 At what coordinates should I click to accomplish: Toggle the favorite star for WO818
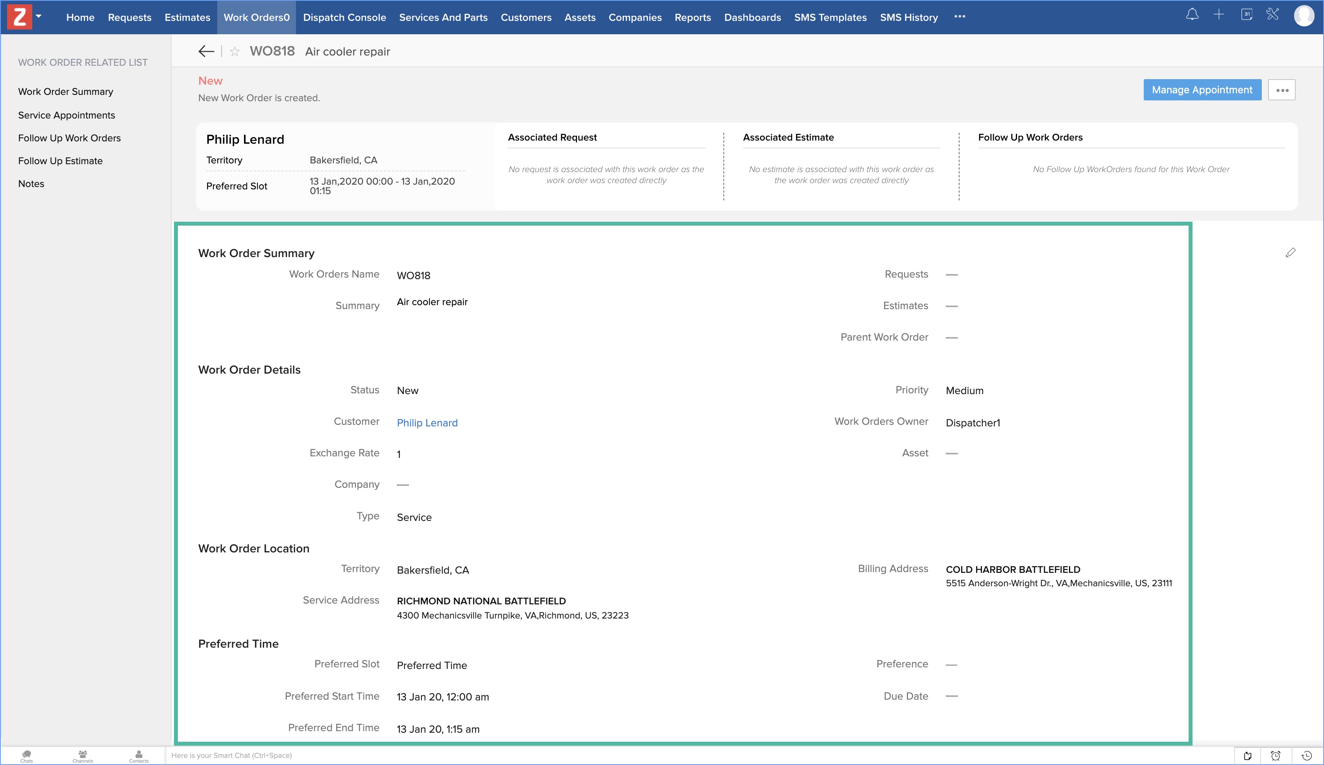(x=235, y=52)
